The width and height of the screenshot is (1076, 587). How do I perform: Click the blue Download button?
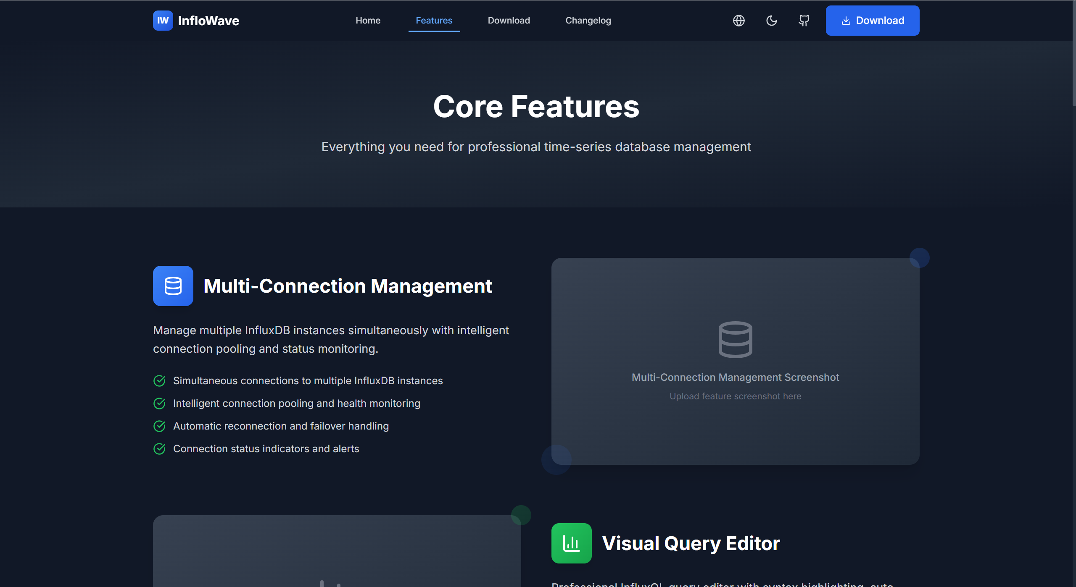(x=872, y=21)
